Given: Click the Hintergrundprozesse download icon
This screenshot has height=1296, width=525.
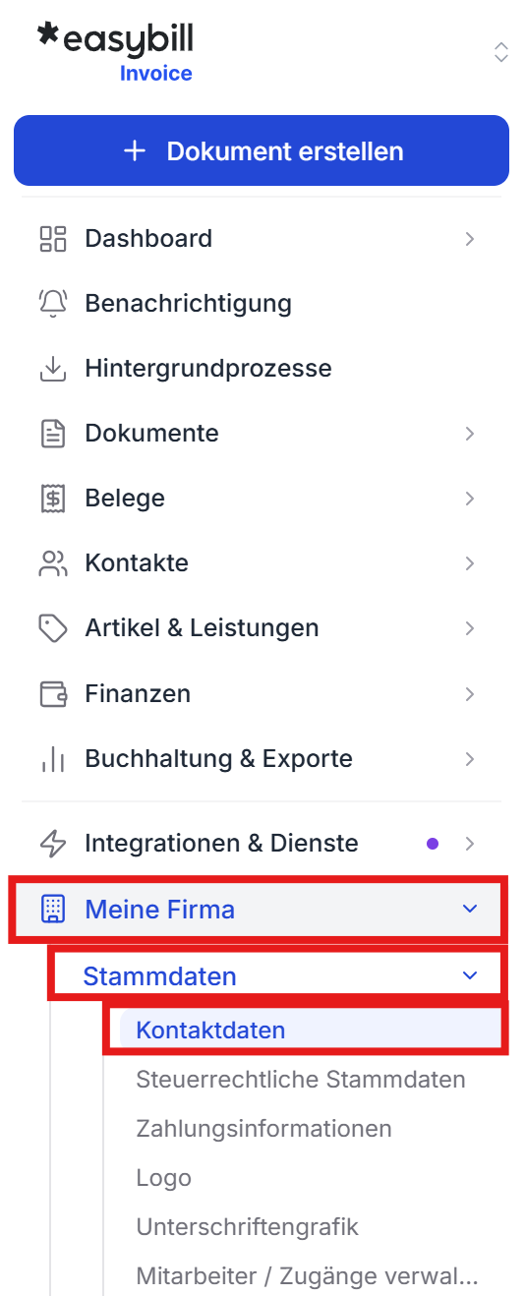Looking at the screenshot, I should pos(52,369).
